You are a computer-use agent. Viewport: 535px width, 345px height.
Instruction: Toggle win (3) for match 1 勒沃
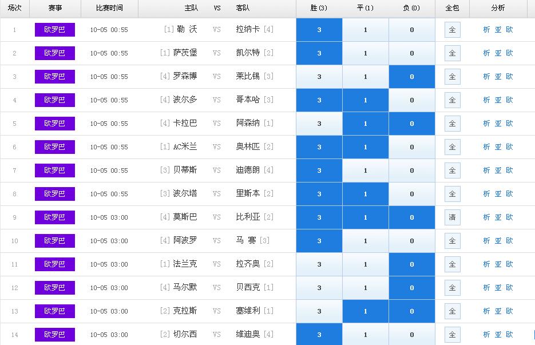click(319, 30)
